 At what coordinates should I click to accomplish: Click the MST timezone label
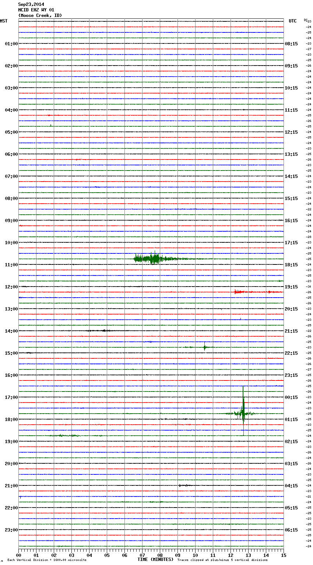point(4,21)
